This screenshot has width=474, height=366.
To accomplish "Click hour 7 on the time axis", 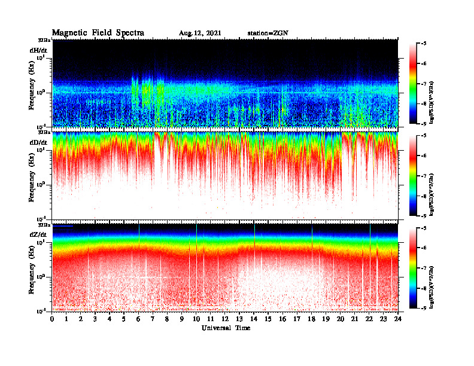I will [153, 319].
